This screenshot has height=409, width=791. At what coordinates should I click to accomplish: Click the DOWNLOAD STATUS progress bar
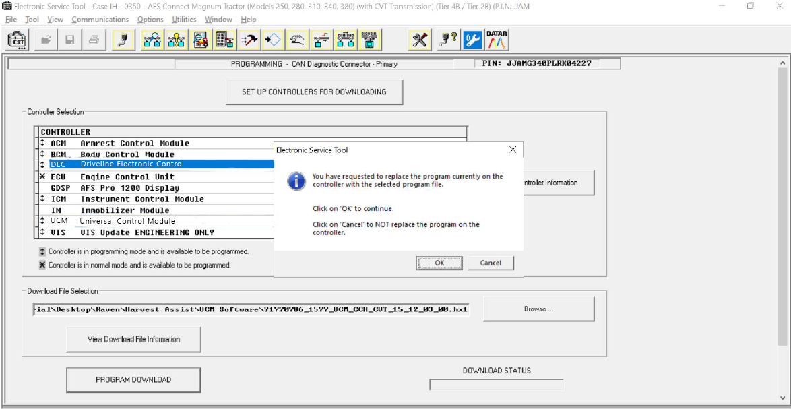[497, 385]
